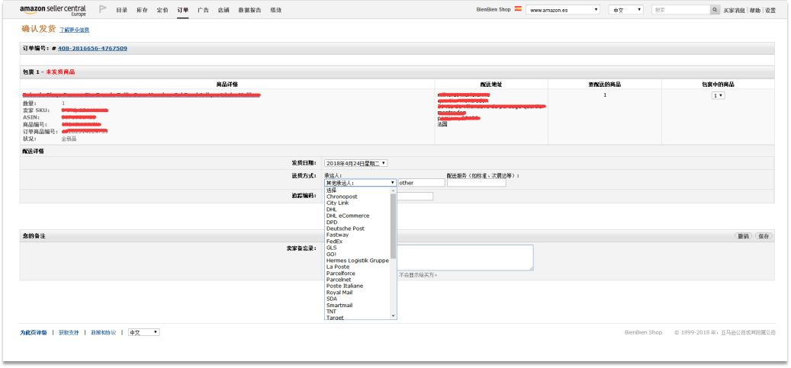Select FedEx in carrier list
The image size is (791, 368).
click(334, 242)
